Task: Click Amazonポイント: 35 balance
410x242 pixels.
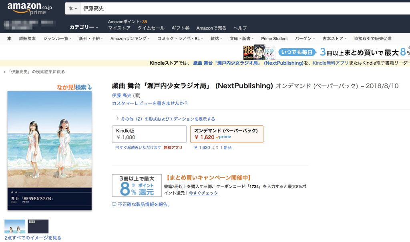Action: coord(128,22)
